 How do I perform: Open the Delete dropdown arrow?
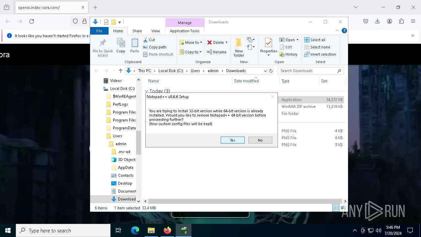click(226, 42)
